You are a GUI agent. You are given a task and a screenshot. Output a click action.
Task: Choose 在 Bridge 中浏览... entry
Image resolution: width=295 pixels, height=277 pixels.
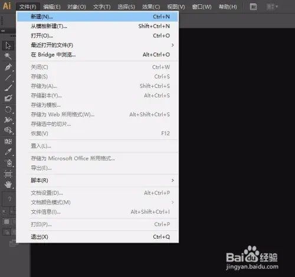point(97,54)
